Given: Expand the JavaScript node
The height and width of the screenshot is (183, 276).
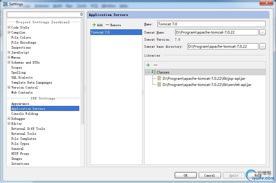Looking at the screenshot, I should coord(9,52).
